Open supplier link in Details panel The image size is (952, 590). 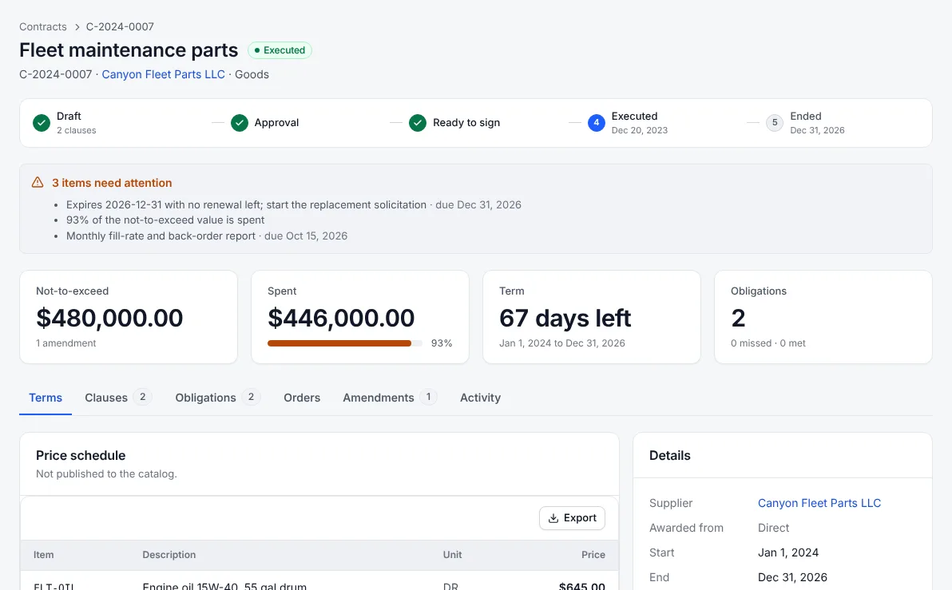pos(819,503)
